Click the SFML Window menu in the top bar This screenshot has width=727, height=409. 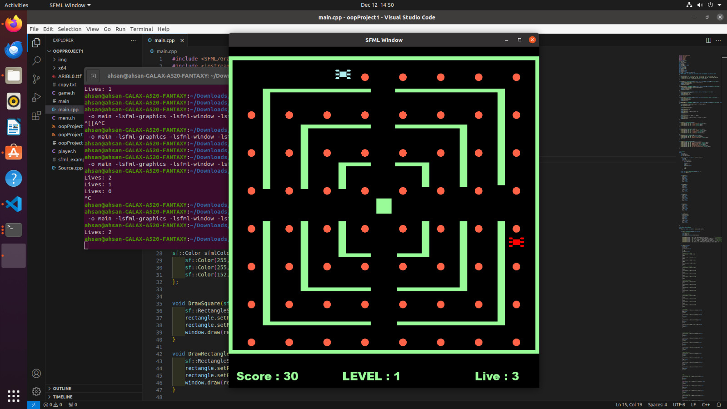pos(69,5)
